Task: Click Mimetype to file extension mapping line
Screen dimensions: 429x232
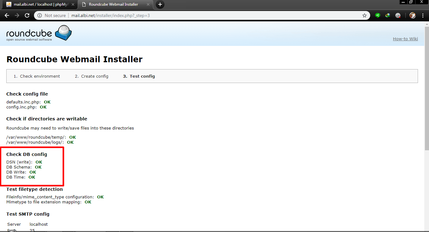Action: (49, 202)
